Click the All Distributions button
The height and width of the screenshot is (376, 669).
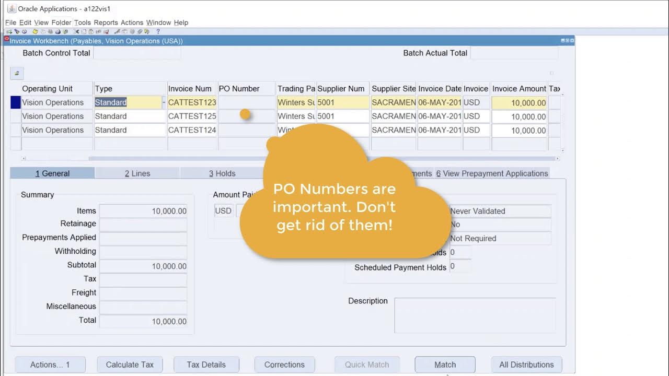pos(526,365)
